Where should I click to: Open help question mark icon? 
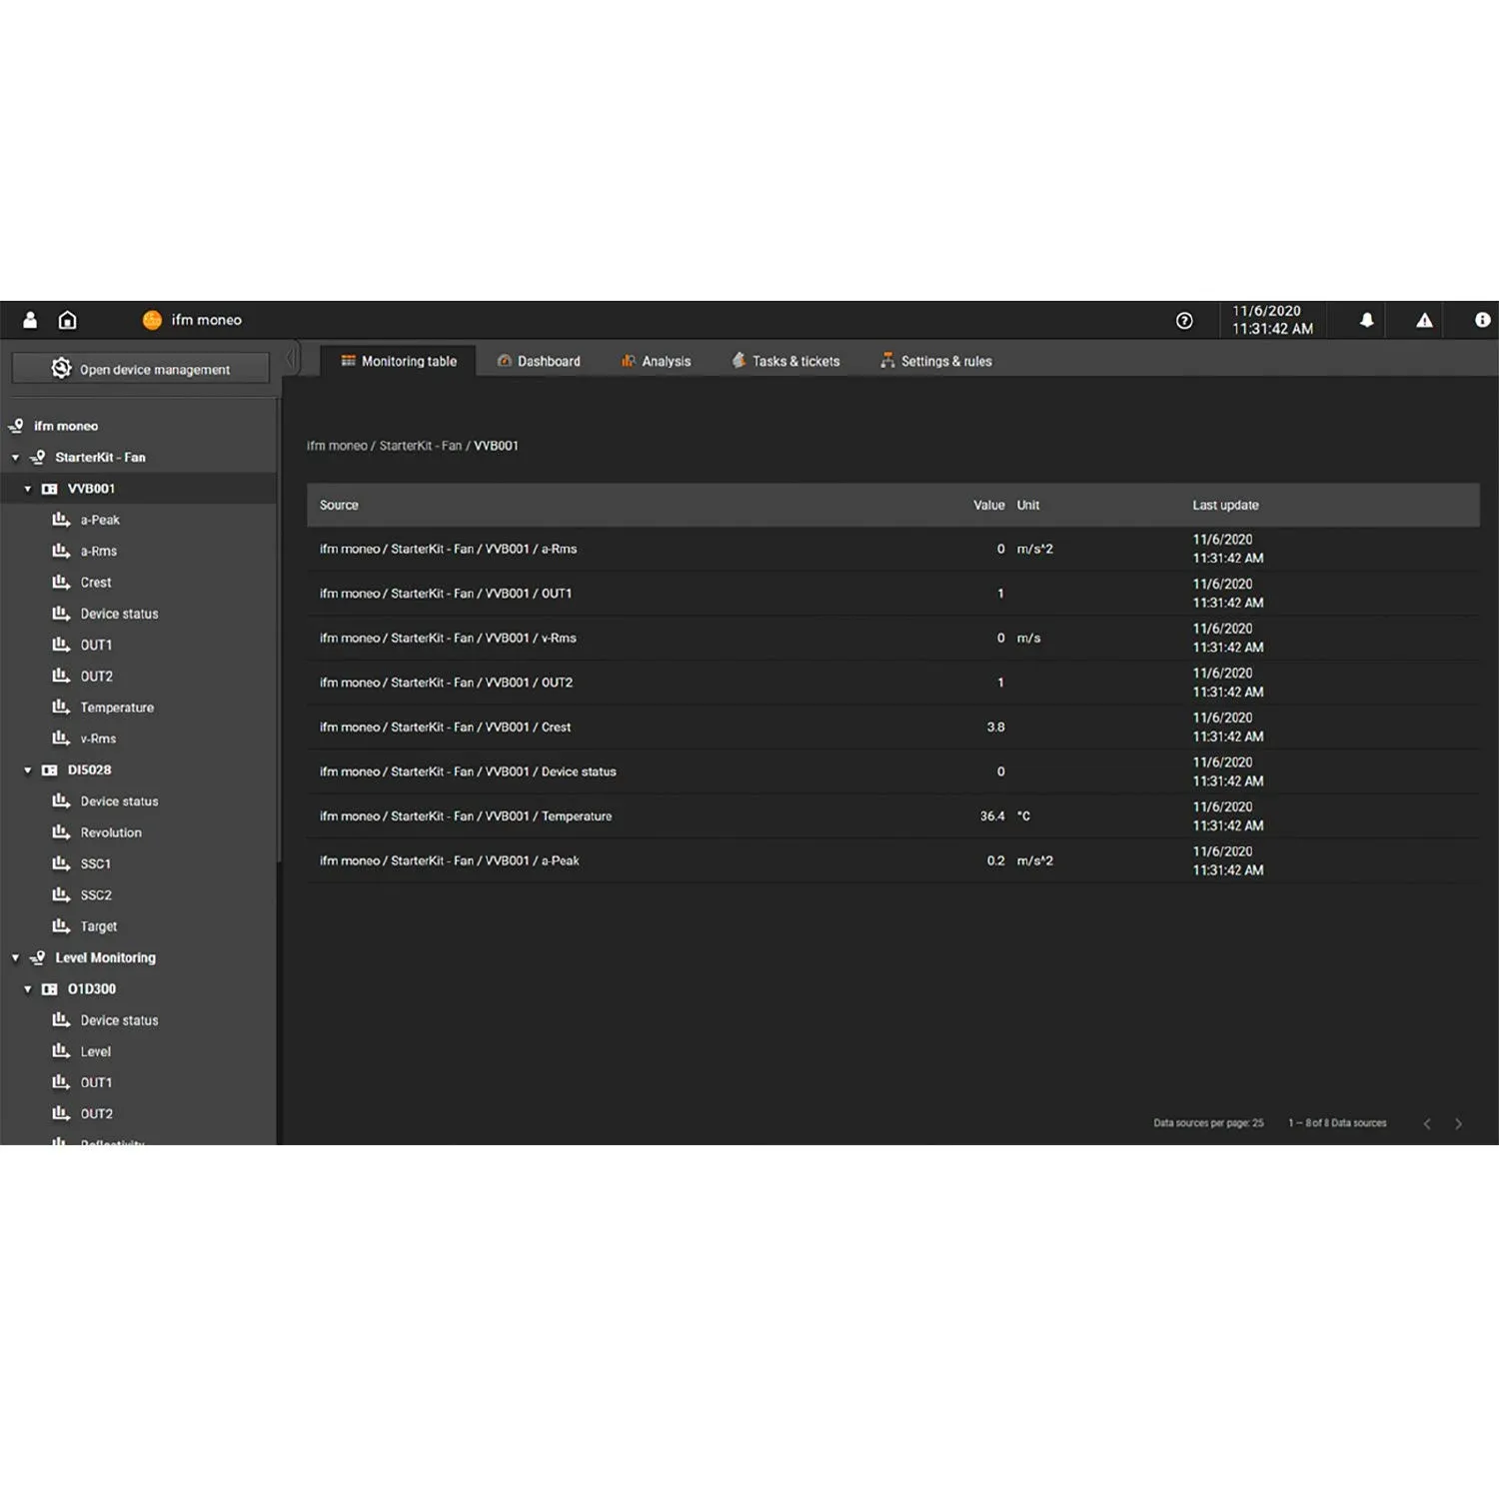(x=1184, y=321)
